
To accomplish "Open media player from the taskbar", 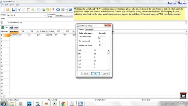I will click(x=20, y=104).
